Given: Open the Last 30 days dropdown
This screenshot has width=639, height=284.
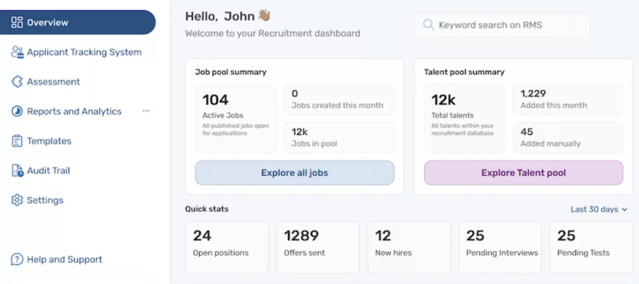Looking at the screenshot, I should [598, 209].
